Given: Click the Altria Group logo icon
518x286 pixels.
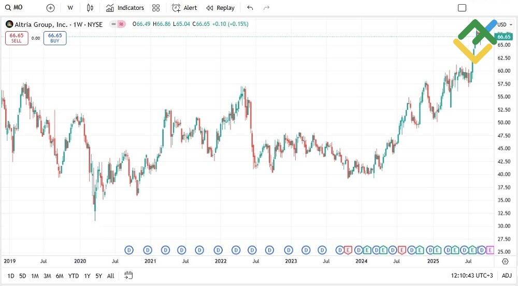Looking at the screenshot, I should click(9, 24).
